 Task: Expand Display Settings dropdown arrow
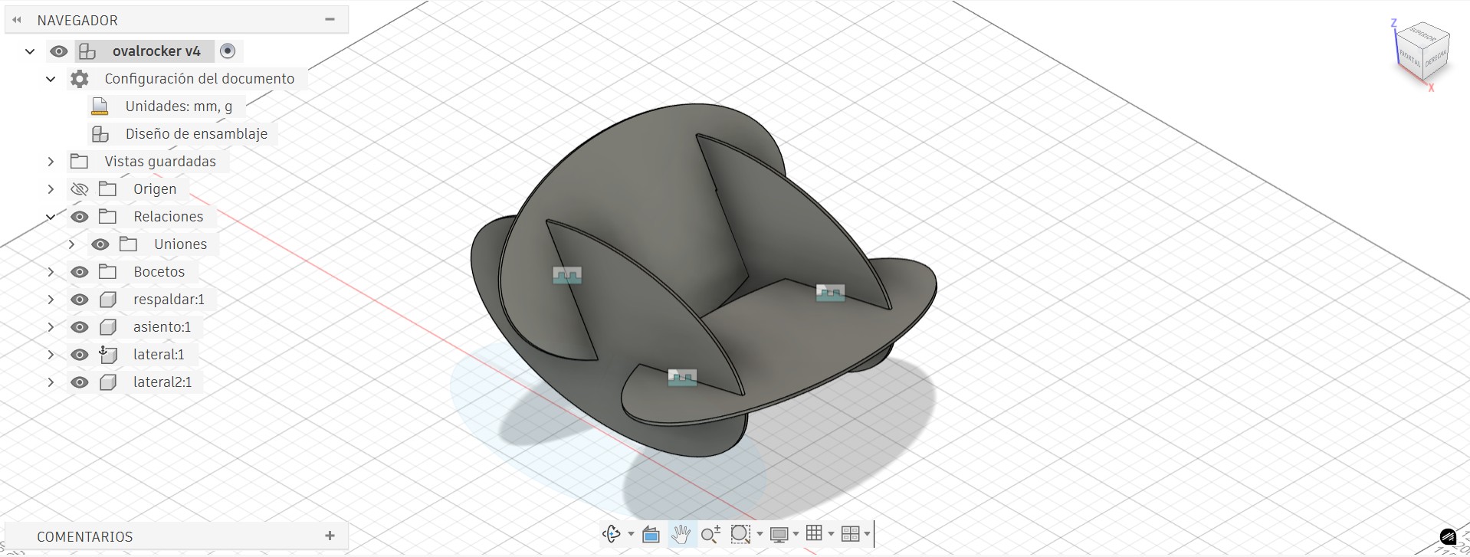click(x=796, y=534)
